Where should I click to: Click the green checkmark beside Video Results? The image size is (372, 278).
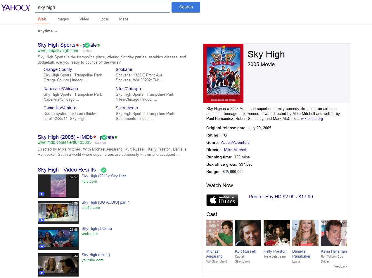coord(103,170)
